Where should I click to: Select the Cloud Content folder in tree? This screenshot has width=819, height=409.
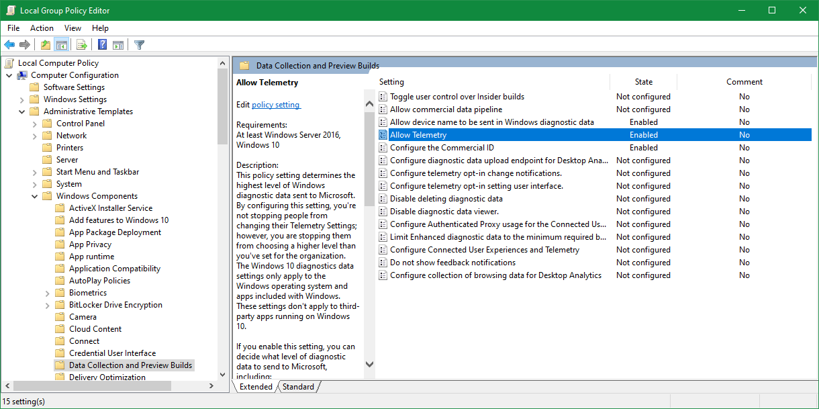click(x=95, y=329)
